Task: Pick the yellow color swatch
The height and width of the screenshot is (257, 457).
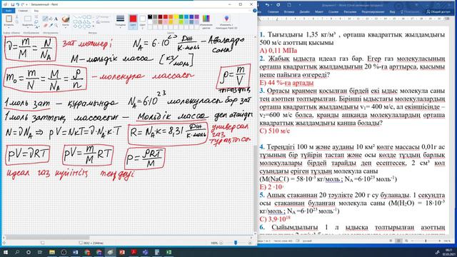Action: [176, 16]
